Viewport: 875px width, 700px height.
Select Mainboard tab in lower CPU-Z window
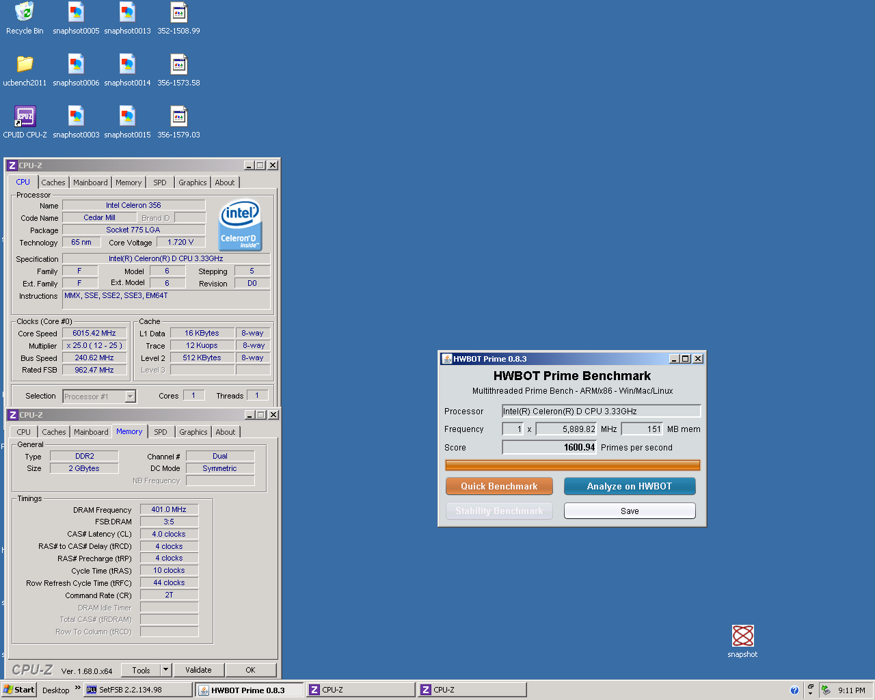pyautogui.click(x=91, y=432)
